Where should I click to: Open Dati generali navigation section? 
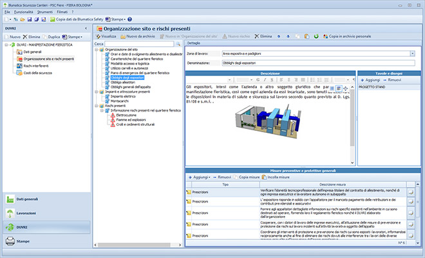click(27, 200)
